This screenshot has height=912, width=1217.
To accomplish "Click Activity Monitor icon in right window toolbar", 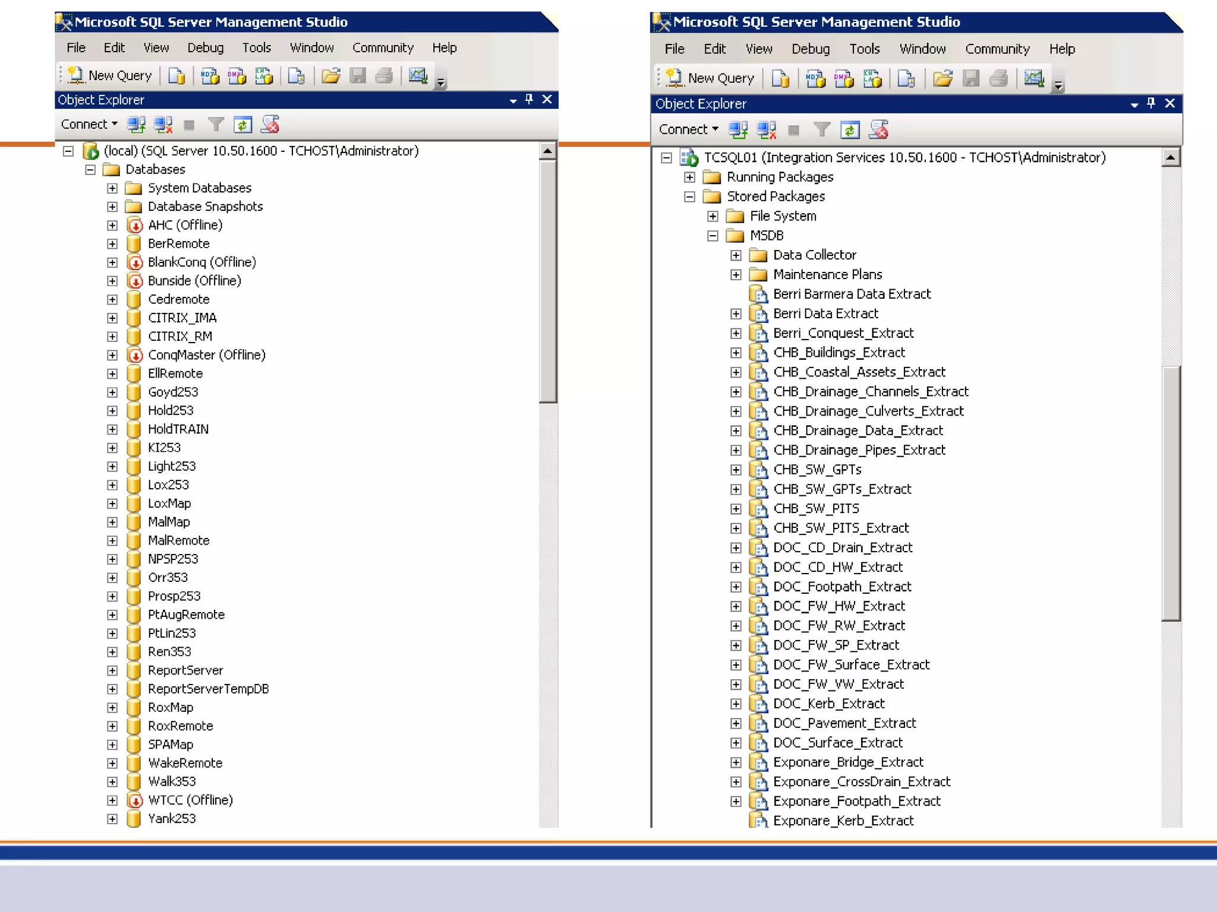I will click(x=1034, y=78).
